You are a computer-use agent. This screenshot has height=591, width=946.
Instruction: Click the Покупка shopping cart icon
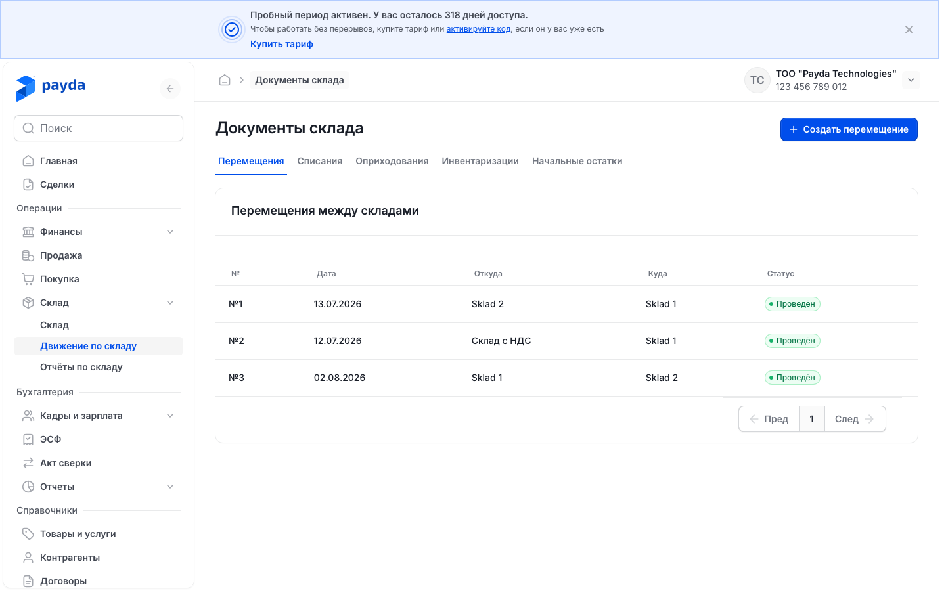click(x=28, y=279)
